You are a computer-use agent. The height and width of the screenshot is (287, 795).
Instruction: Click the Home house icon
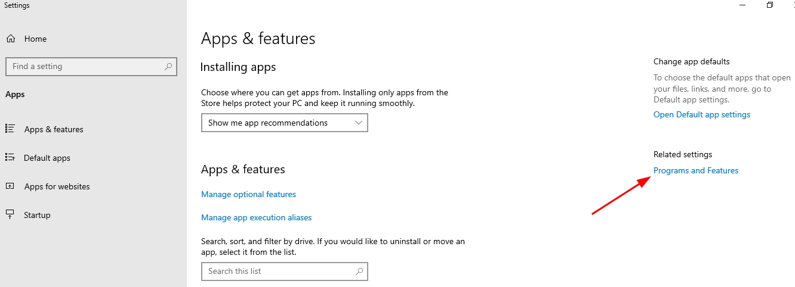tap(11, 39)
